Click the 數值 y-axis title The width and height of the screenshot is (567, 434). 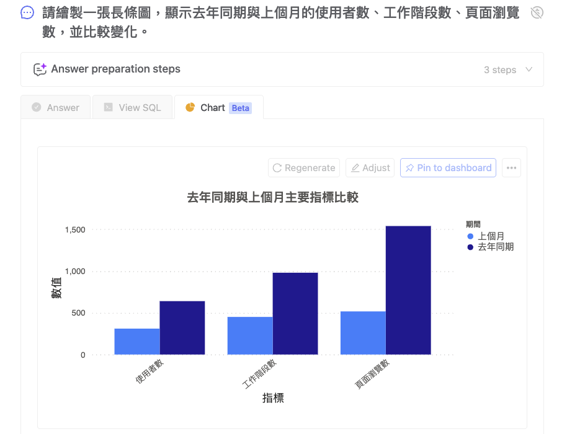pyautogui.click(x=56, y=288)
